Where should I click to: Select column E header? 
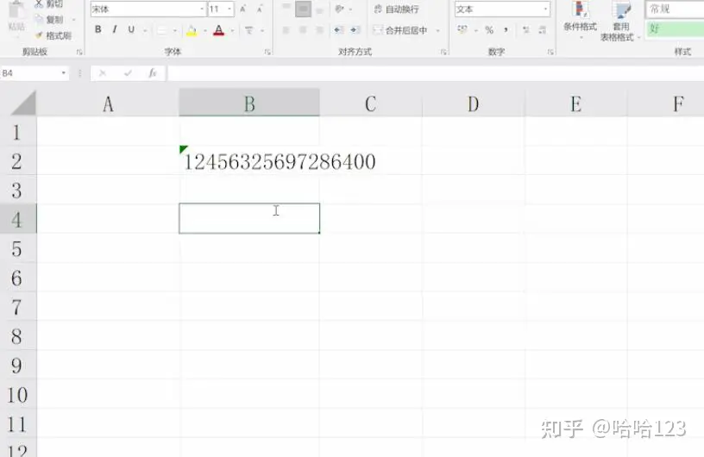pyautogui.click(x=576, y=103)
